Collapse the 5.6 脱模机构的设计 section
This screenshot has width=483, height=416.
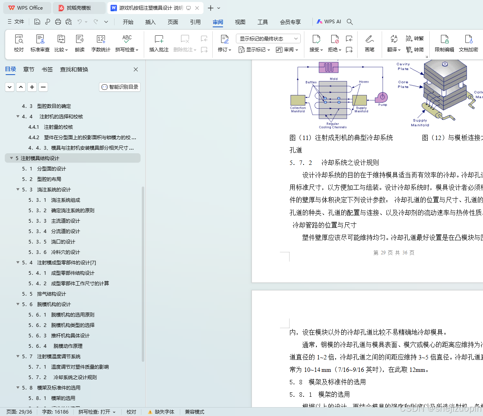coord(18,304)
